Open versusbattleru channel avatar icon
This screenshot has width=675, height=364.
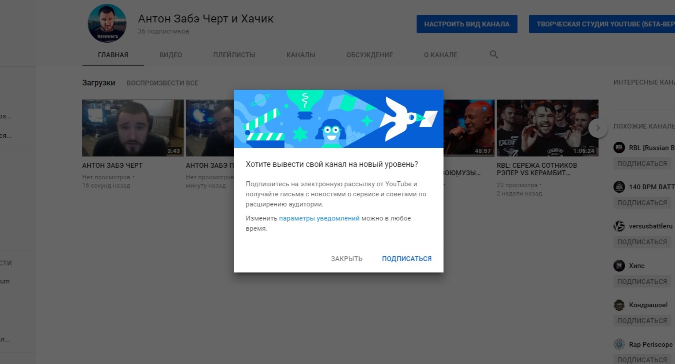[x=619, y=226]
